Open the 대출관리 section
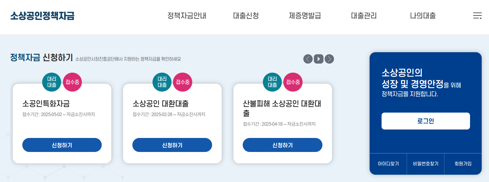489x182 pixels. click(363, 16)
